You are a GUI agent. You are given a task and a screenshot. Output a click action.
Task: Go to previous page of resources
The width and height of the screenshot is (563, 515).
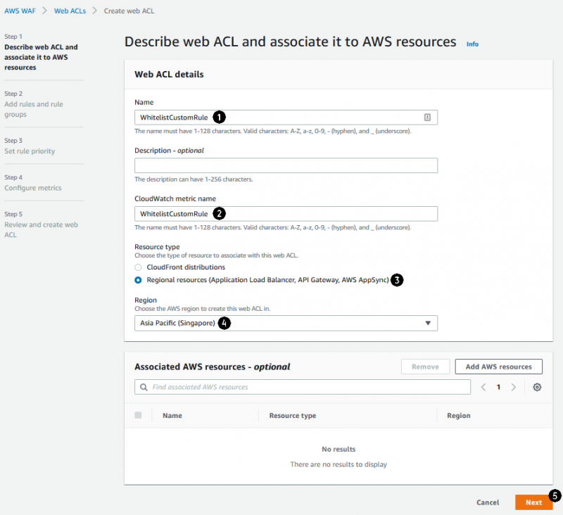483,387
